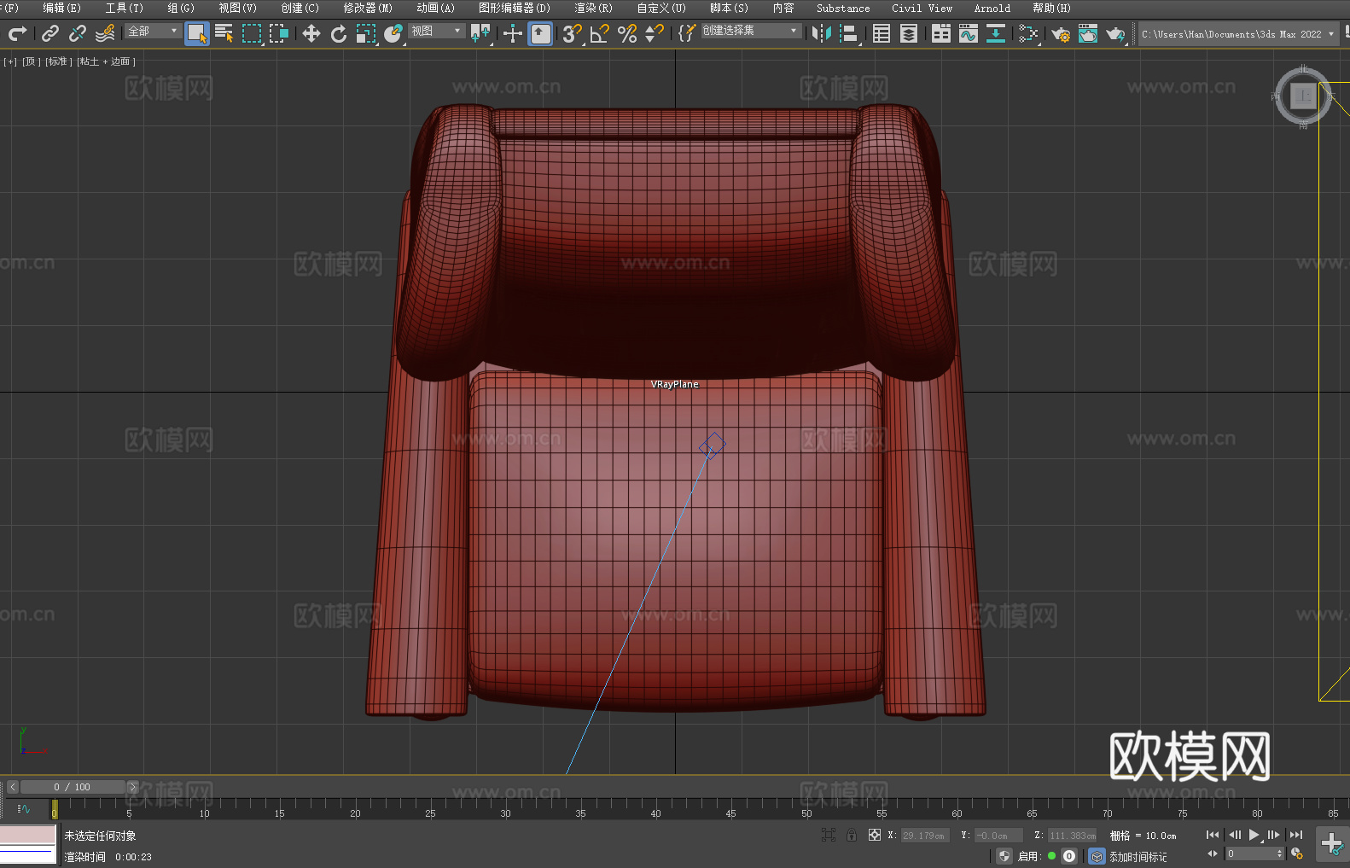Select the Select and Scale tool
This screenshot has height=868, width=1350.
[366, 33]
